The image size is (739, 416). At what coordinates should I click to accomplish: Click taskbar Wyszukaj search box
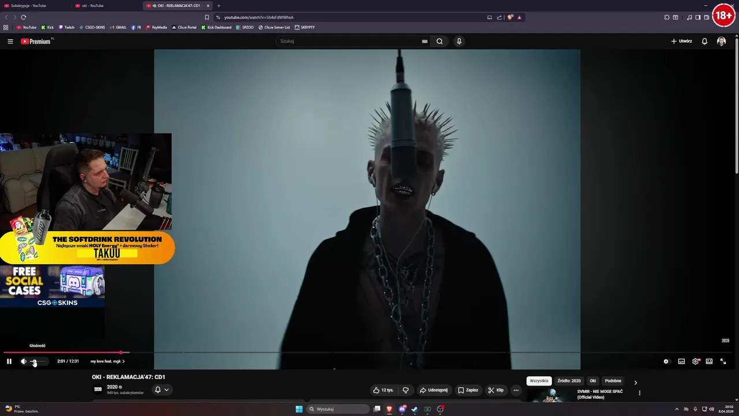pos(338,409)
